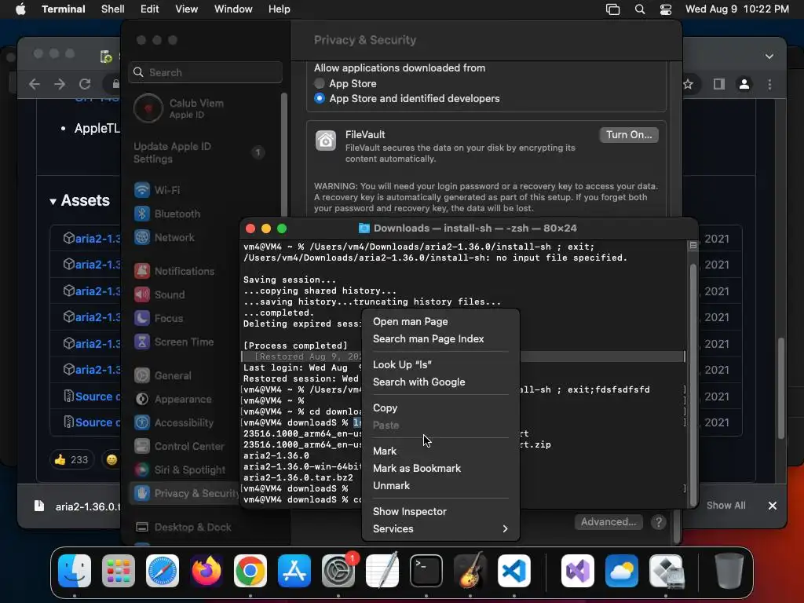
Task: Open Finder from the Dock
Action: [x=75, y=571]
